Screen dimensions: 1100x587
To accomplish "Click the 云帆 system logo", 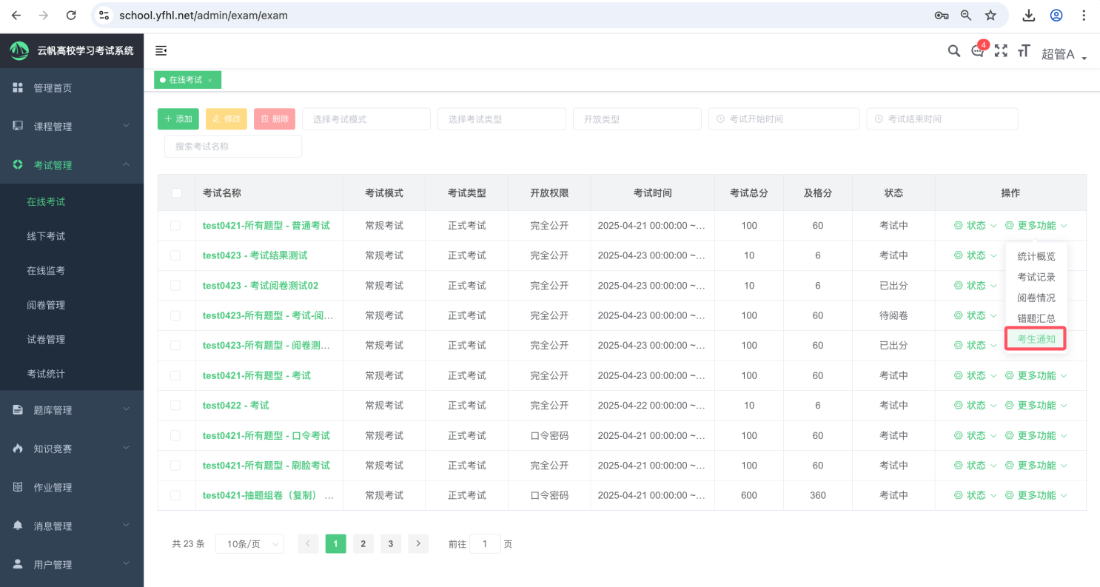I will pyautogui.click(x=19, y=50).
